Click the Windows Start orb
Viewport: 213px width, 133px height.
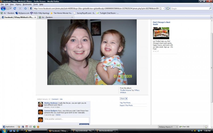[x=4, y=131]
